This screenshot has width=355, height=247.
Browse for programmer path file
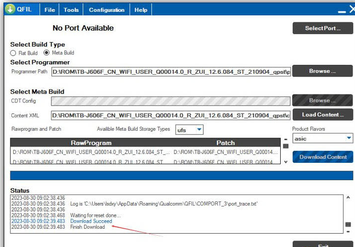[x=322, y=71]
